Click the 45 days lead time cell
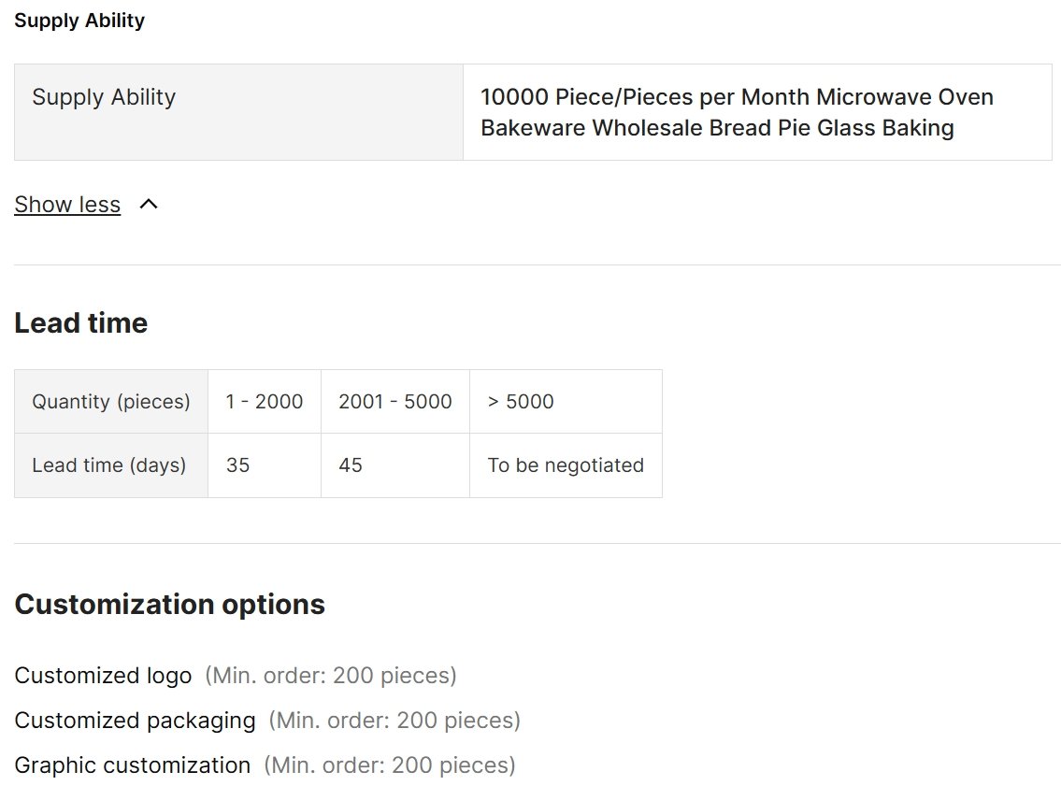The image size is (1061, 800). tap(395, 465)
